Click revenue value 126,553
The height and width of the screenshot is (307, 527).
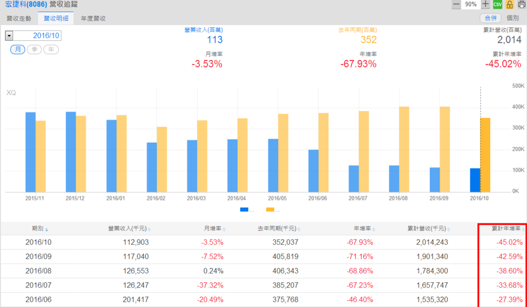(136, 270)
